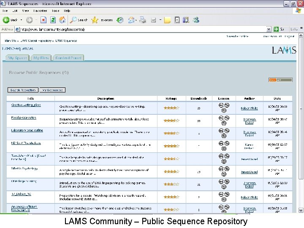Viewport: 304px width, 228px height.
Task: Open the Search magnifier toolbar icon
Action: click(x=74, y=20)
